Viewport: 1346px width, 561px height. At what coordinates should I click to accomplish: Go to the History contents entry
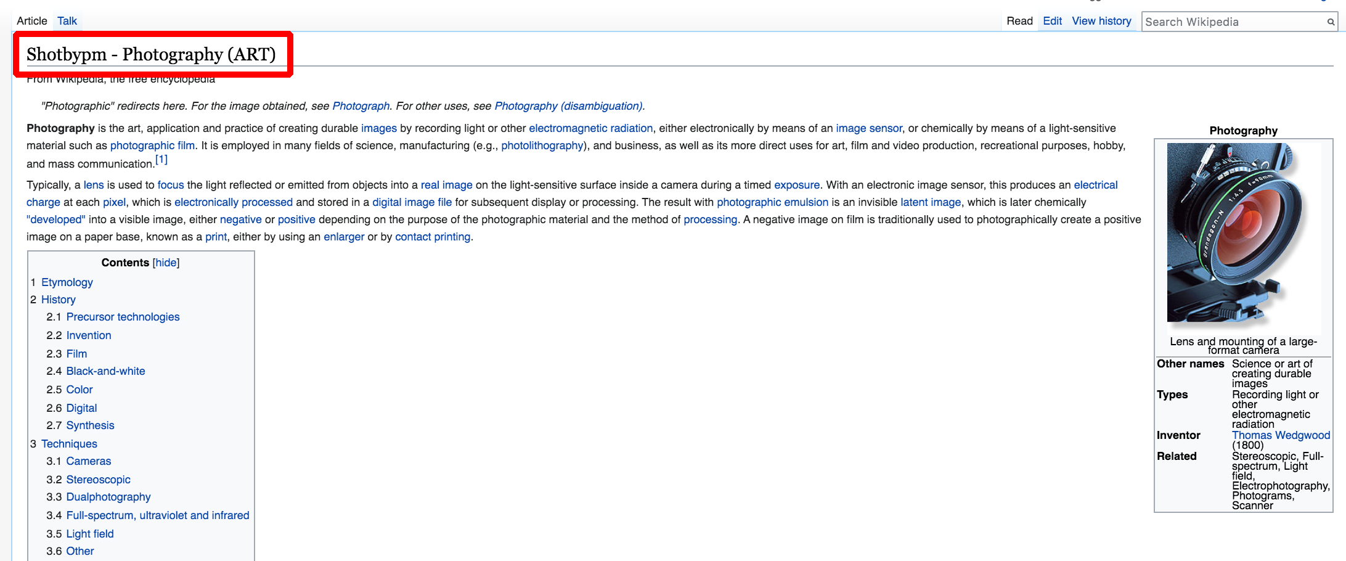[58, 300]
